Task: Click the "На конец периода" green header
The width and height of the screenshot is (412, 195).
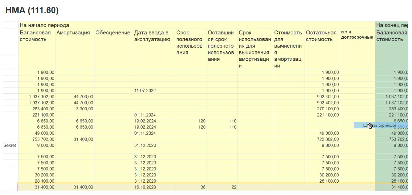Action: (x=393, y=25)
